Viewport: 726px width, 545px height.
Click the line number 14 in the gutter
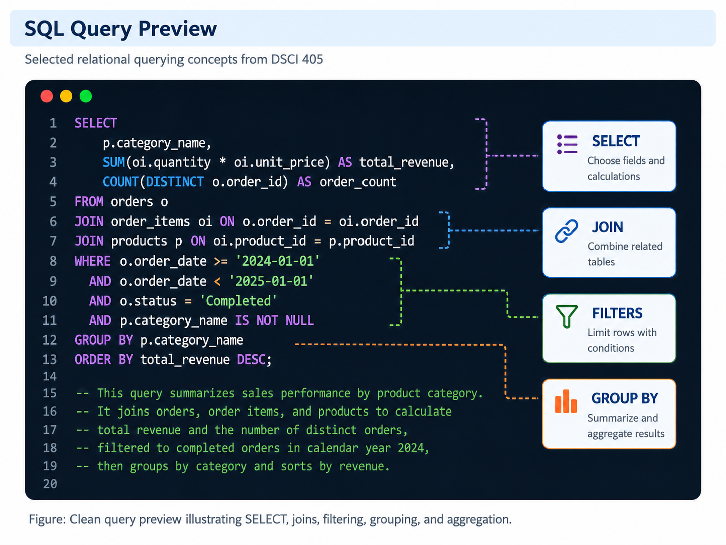(50, 376)
